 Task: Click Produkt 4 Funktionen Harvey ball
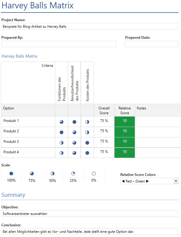tap(62, 153)
